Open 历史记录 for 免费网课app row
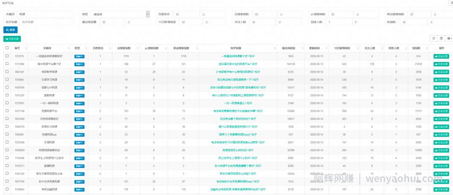Image resolution: width=453 pixels, height=195 pixels. tap(441, 135)
